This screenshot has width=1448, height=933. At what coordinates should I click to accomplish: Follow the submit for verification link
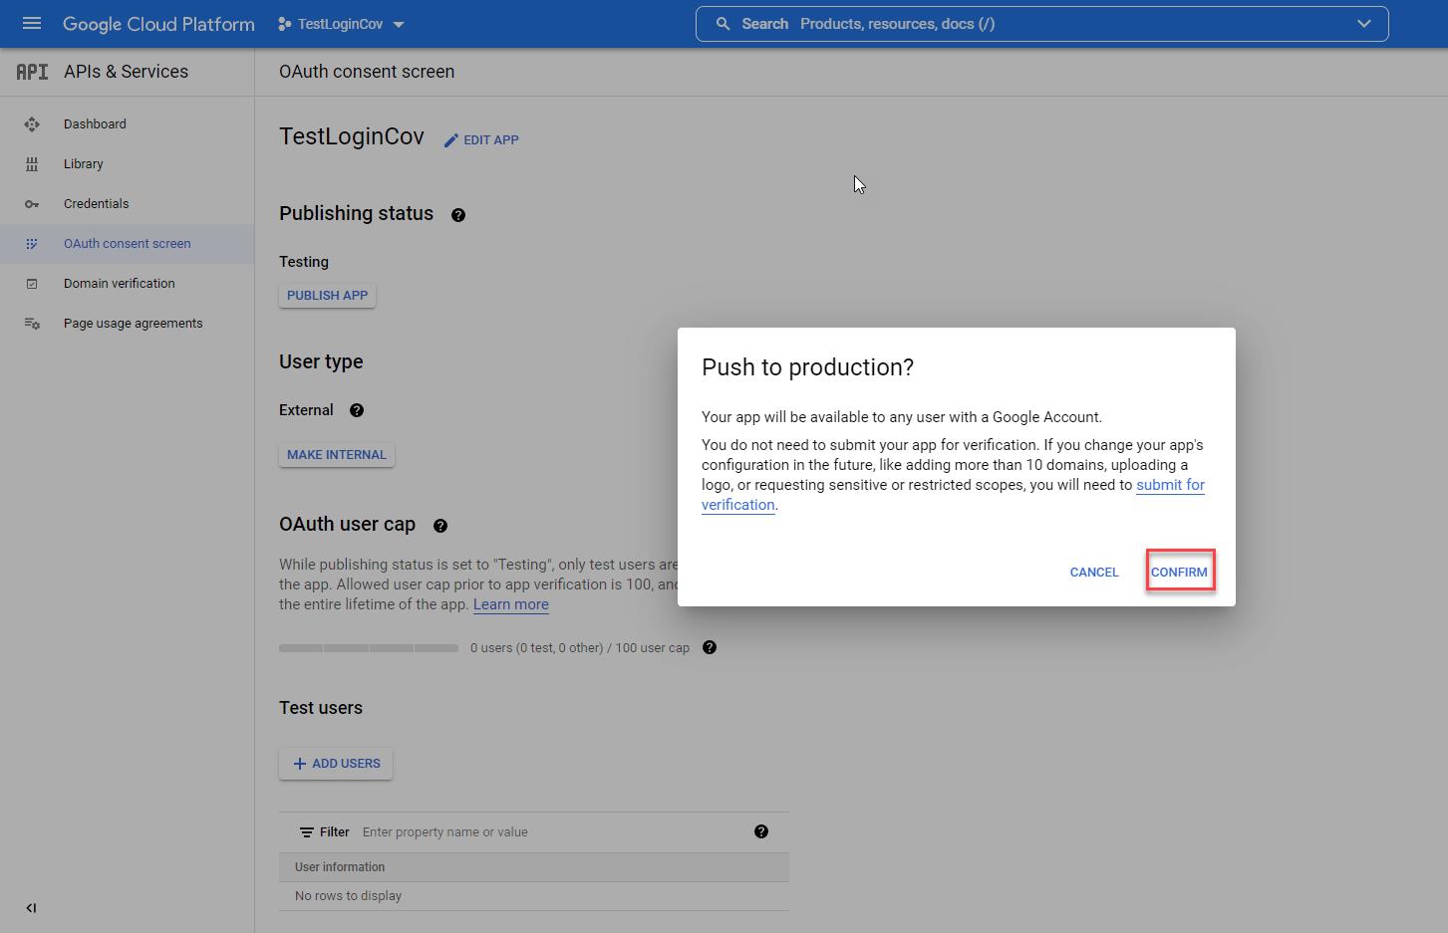pyautogui.click(x=953, y=495)
